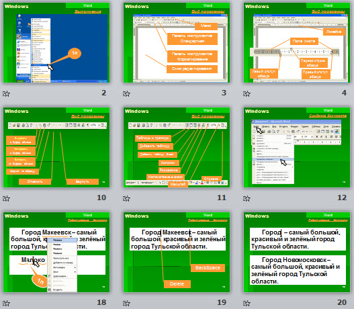Select slide 18 thumbnail with spelling context menu
The width and height of the screenshot is (354, 309).
(56, 252)
